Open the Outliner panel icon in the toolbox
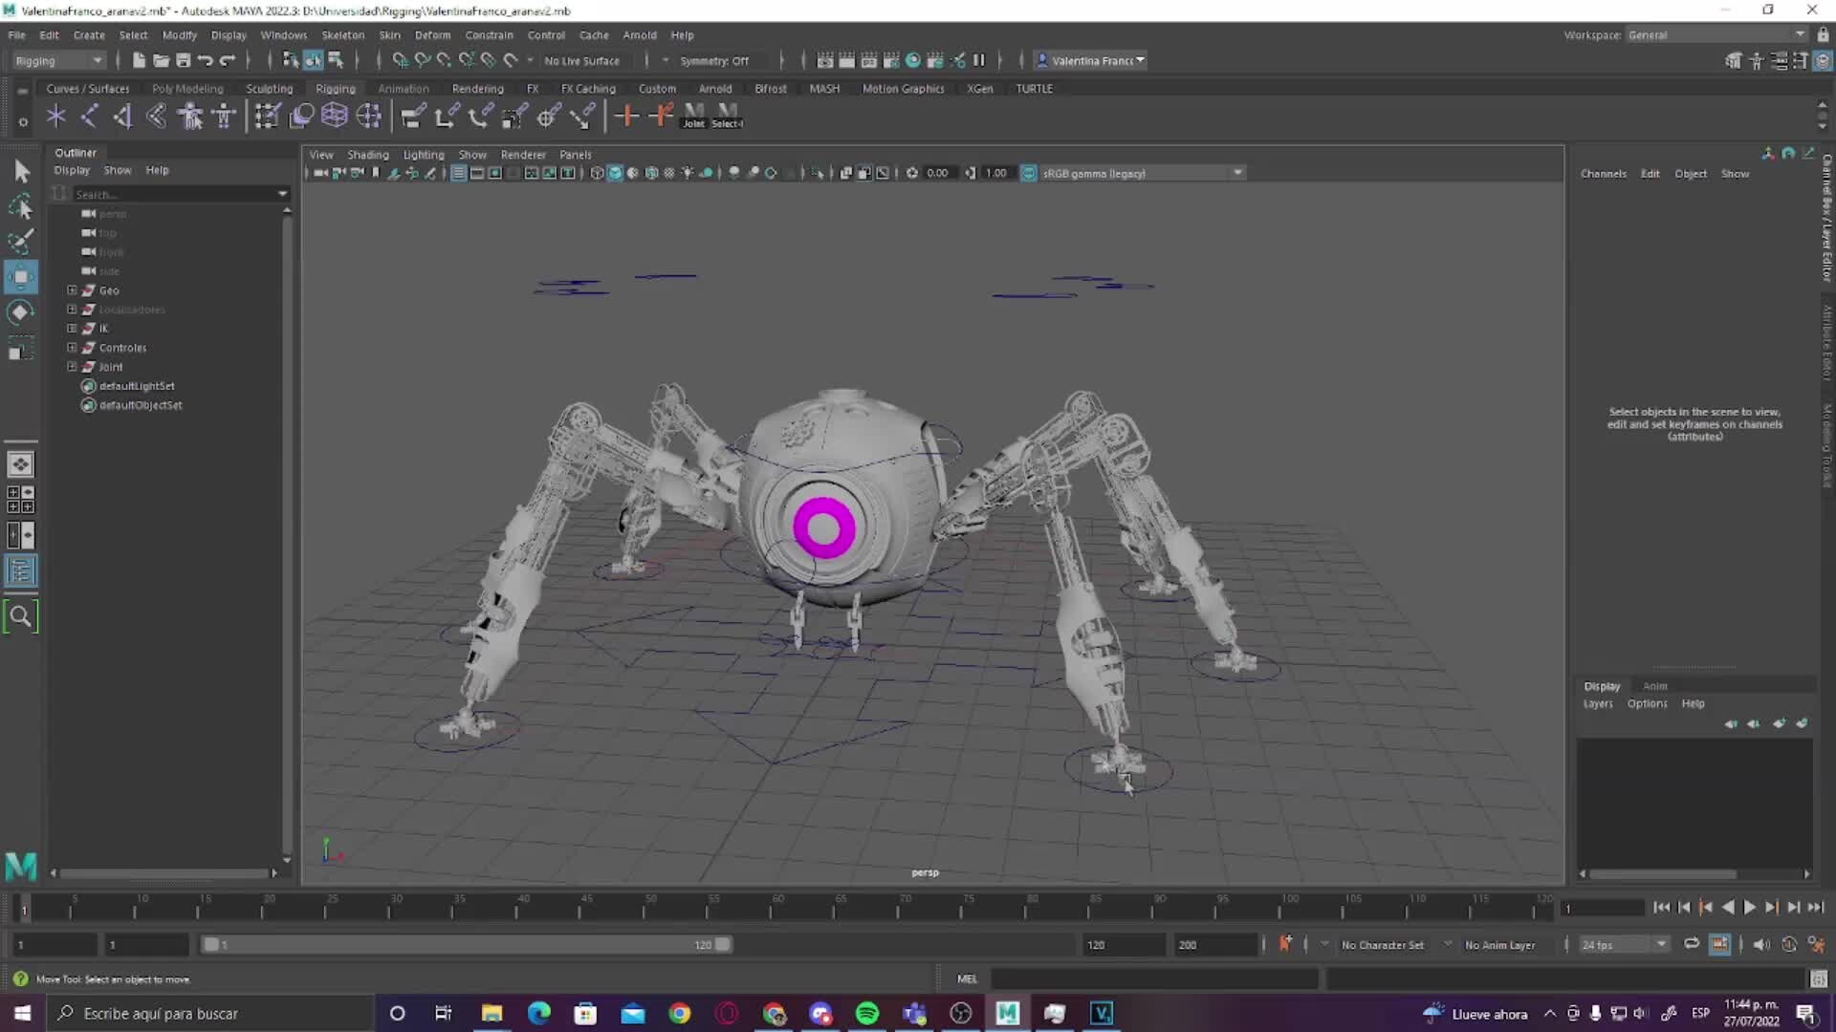This screenshot has height=1032, width=1836. click(21, 571)
